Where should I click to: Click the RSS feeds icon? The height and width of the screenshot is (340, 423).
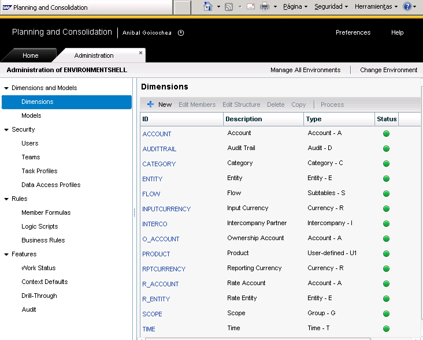click(229, 7)
